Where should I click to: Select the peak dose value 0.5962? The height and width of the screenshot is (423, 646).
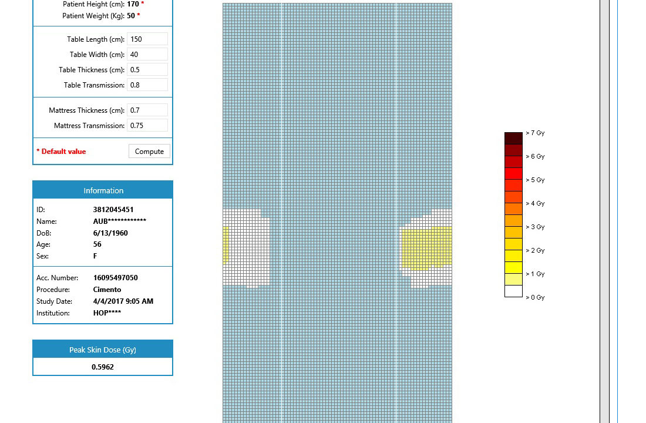[x=103, y=367]
